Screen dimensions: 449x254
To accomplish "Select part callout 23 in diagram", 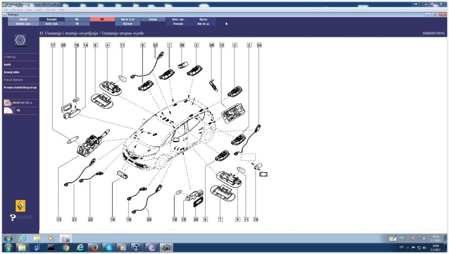I will tap(155, 45).
